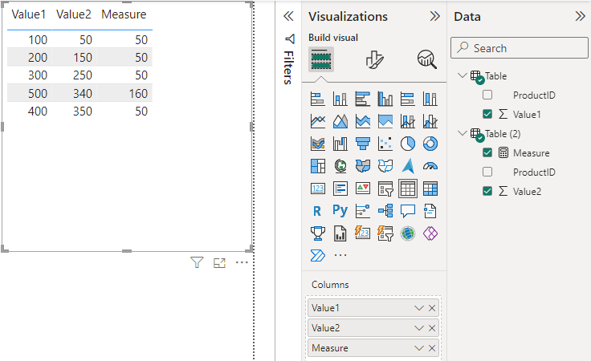This screenshot has height=361, width=591.
Task: Uncheck the Value2 field
Action: click(x=487, y=191)
